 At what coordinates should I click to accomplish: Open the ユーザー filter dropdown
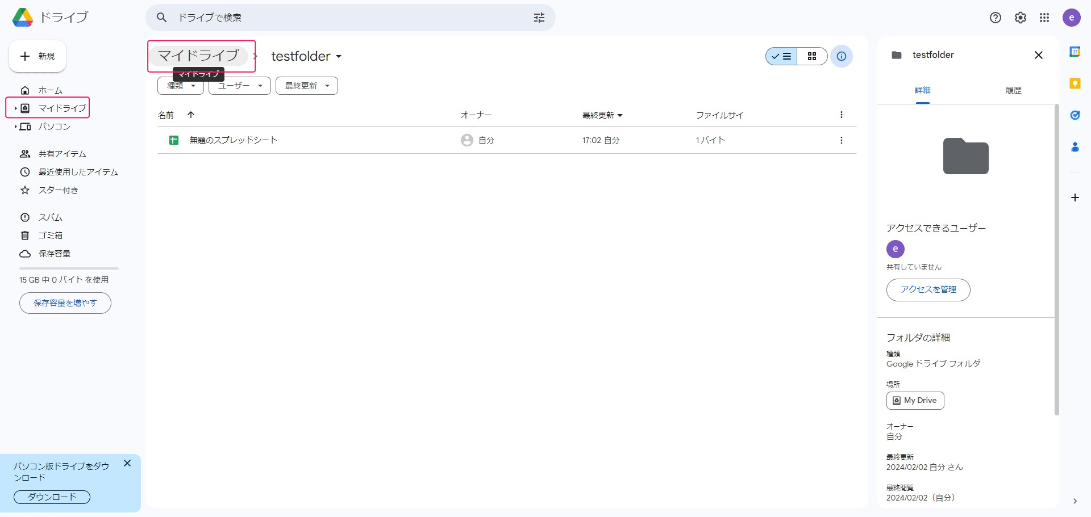(240, 86)
